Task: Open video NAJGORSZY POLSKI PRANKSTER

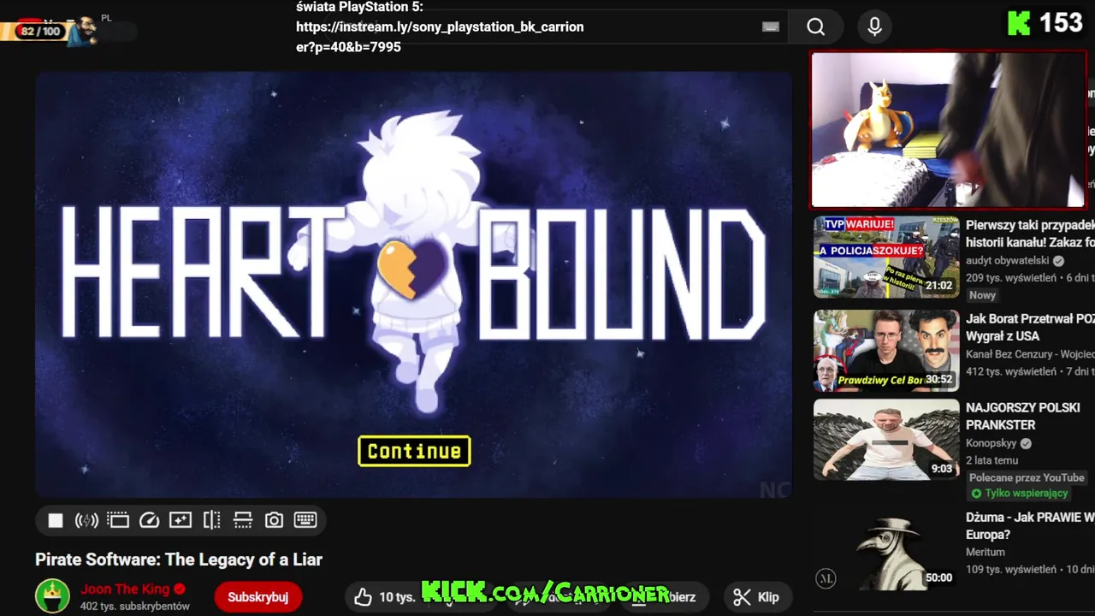Action: 1023,417
